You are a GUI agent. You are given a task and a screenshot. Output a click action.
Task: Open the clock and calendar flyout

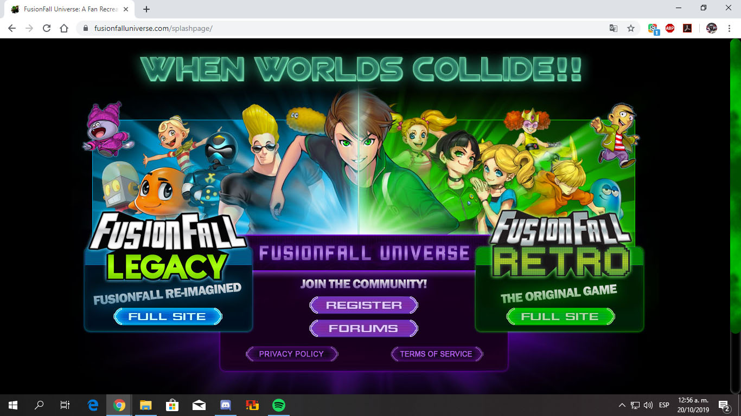click(693, 405)
